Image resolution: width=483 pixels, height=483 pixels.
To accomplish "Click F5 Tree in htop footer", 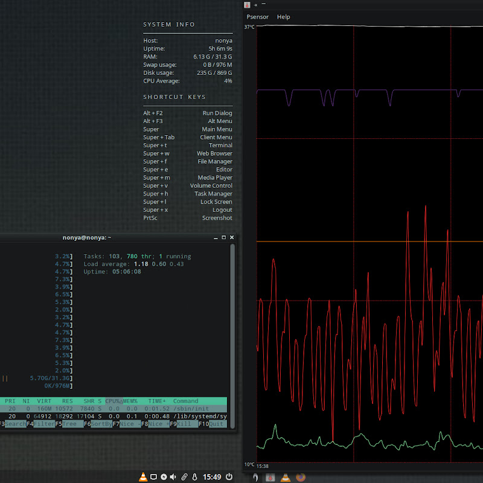I will (69, 424).
